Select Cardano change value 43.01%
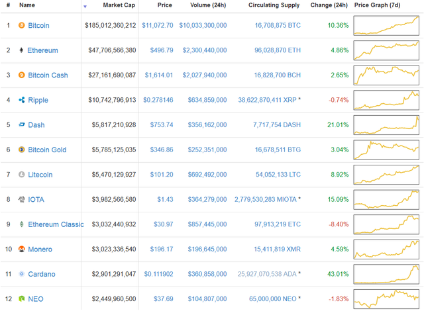The image size is (424, 313). 338,274
